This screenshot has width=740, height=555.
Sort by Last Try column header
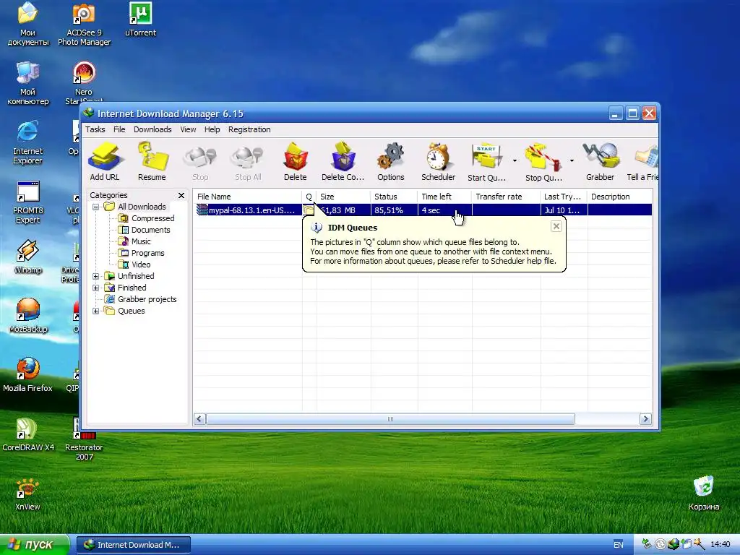(564, 197)
